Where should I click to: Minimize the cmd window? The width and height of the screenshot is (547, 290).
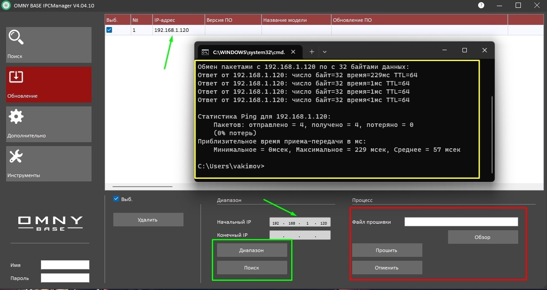[445, 51]
